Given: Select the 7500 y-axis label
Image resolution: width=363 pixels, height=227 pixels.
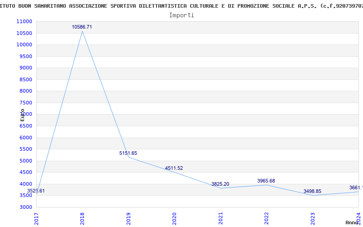Looking at the screenshot, I should pos(26,103).
